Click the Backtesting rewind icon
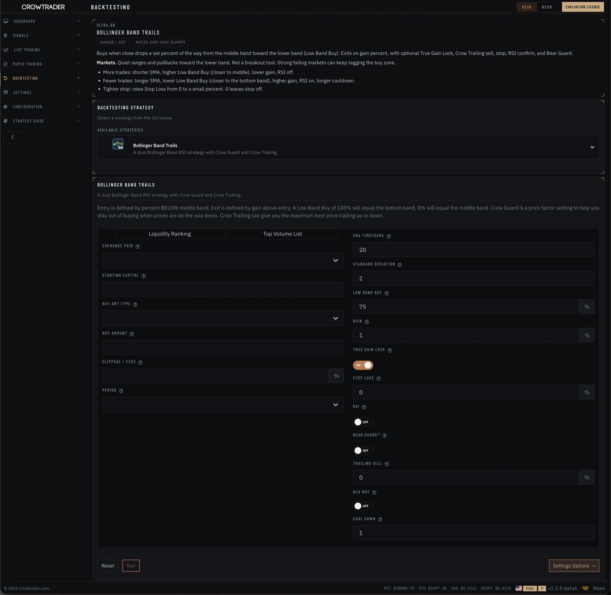Image resolution: width=611 pixels, height=595 pixels. [x=5, y=78]
